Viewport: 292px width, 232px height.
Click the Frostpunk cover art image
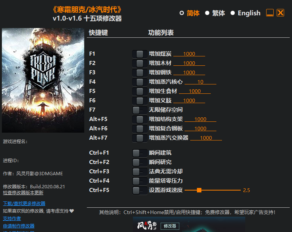pos(43,80)
